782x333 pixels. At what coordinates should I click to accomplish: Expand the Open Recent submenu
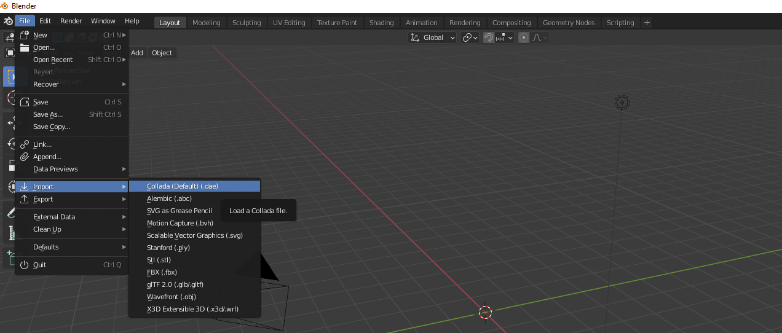[71, 60]
